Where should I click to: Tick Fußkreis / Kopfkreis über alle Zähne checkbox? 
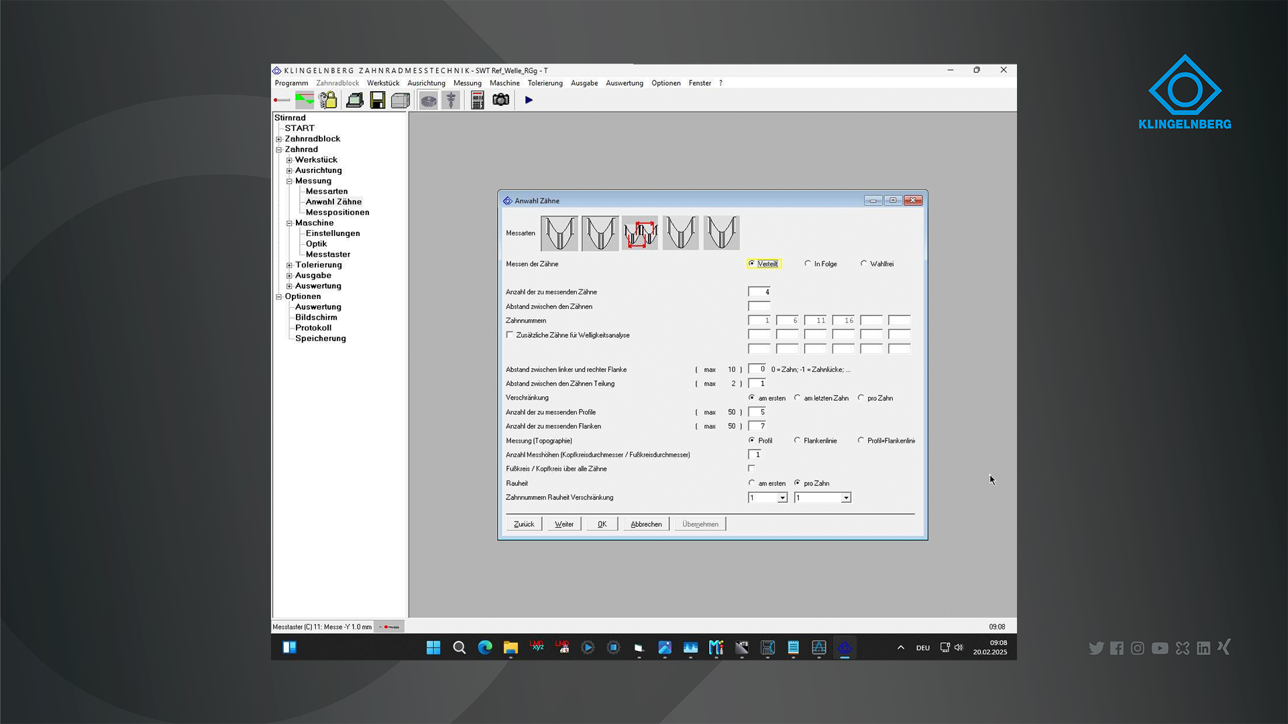pos(751,469)
